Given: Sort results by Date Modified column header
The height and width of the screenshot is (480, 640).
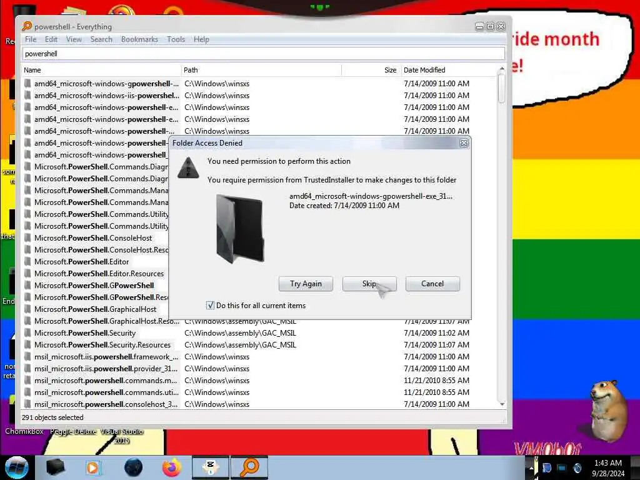Looking at the screenshot, I should [449, 70].
